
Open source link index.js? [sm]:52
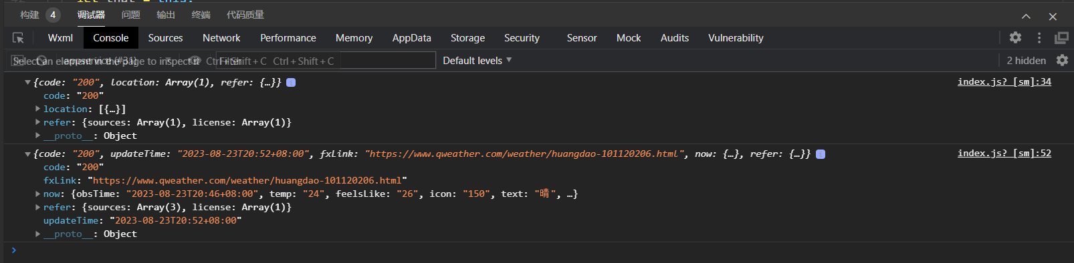tap(1004, 153)
